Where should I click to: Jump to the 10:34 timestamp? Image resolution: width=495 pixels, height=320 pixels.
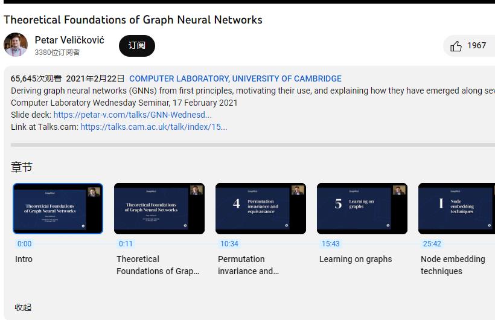point(229,243)
